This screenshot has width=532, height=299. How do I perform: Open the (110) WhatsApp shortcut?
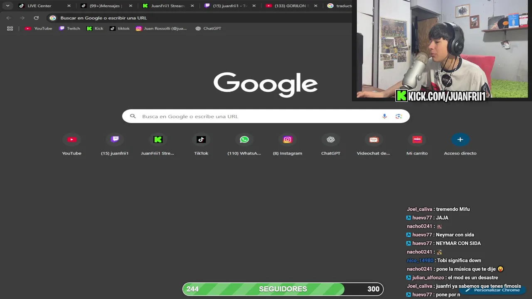244,144
